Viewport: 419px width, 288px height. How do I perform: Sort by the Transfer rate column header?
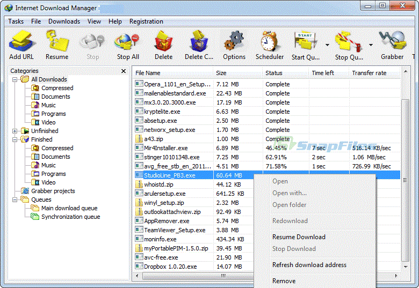point(374,73)
